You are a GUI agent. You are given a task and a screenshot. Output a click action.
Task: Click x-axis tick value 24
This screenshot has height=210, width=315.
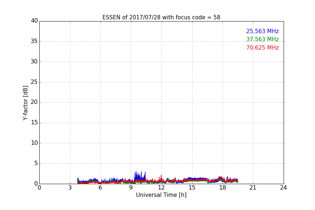click(283, 188)
